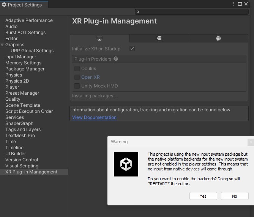The width and height of the screenshot is (254, 217).
Task: Open Time settings
Action: [11, 142]
